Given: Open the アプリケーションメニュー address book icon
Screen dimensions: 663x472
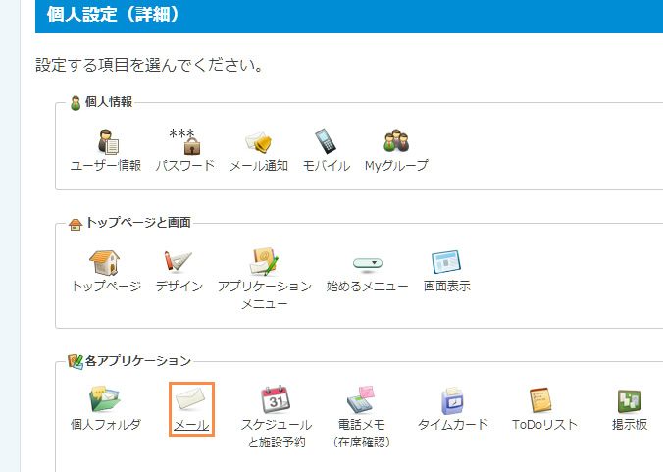Looking at the screenshot, I should (x=264, y=262).
